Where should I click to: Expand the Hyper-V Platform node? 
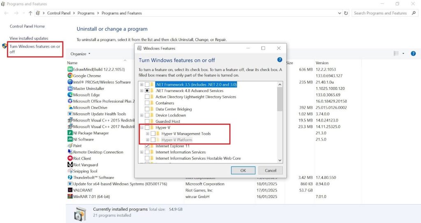click(148, 140)
